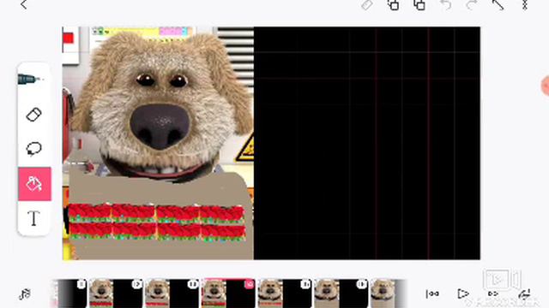Screen dimensions: 549x308
Task: Undo the last action
Action: tap(446, 5)
